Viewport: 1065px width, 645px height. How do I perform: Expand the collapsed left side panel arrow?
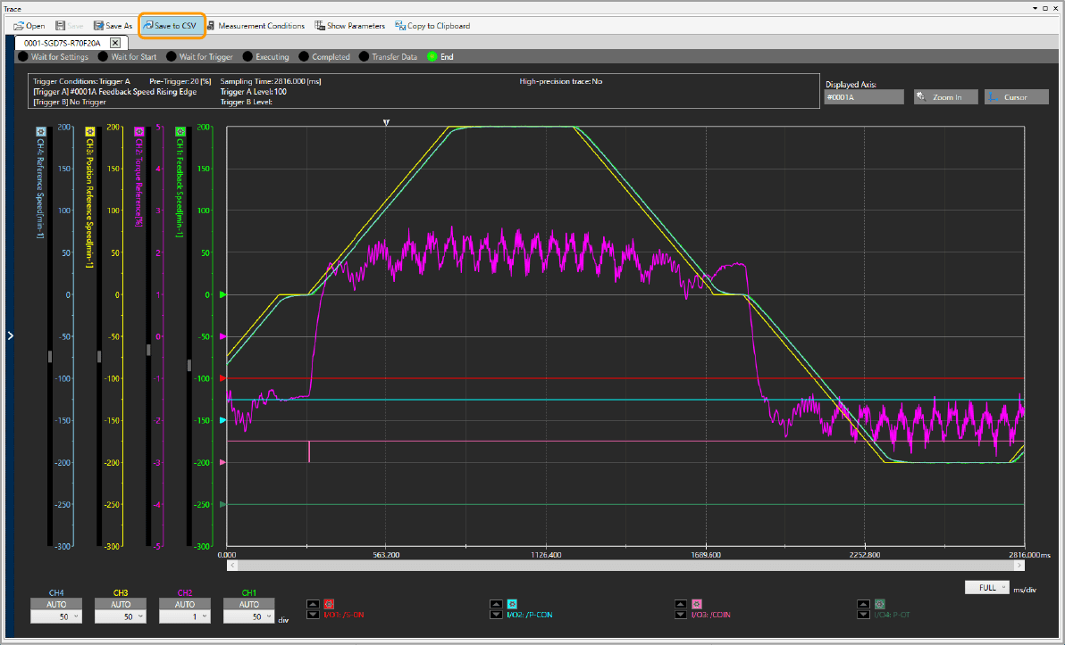(x=10, y=335)
